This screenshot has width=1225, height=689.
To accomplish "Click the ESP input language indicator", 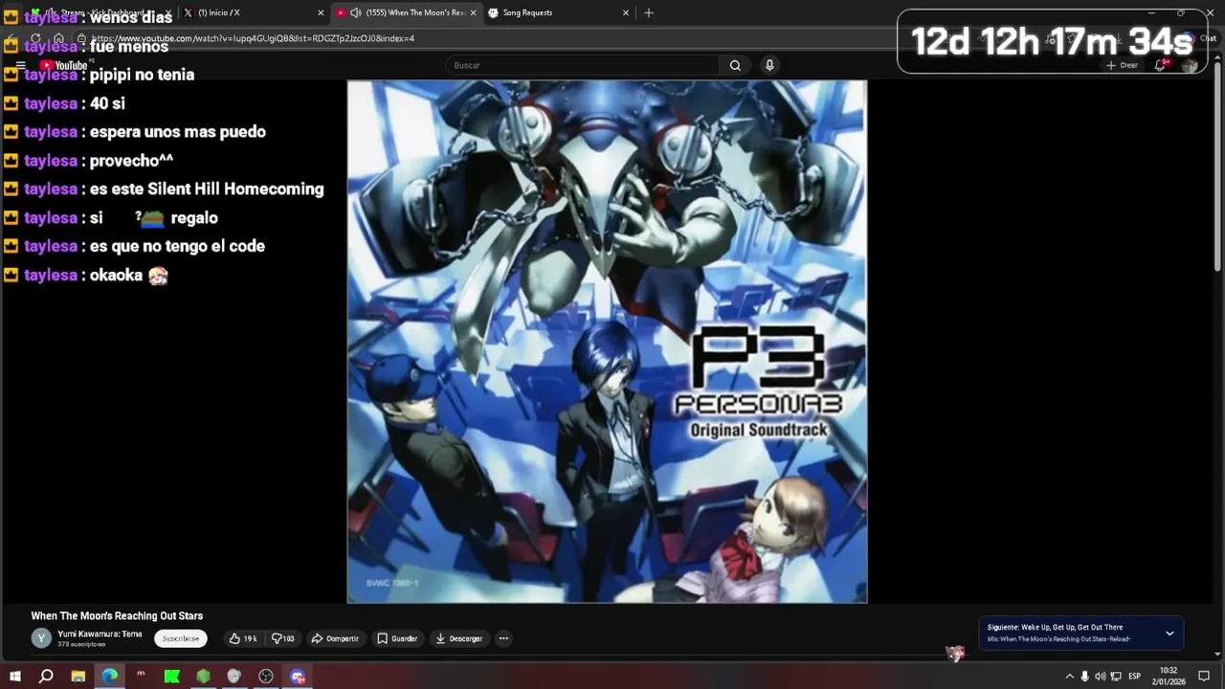I will click(x=1134, y=677).
